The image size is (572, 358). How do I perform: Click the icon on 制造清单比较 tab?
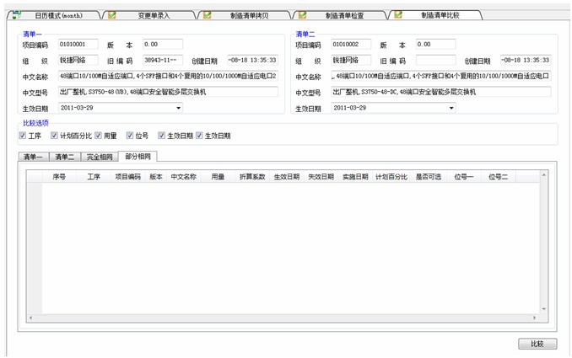(x=398, y=14)
